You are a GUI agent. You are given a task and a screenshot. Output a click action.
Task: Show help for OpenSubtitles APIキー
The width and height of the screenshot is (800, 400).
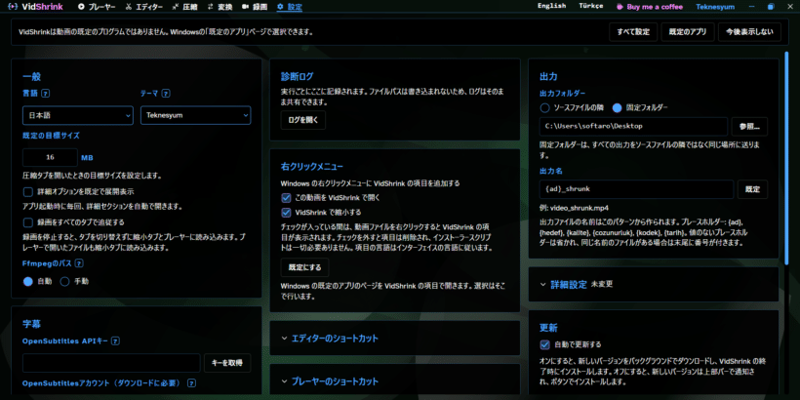coord(116,340)
